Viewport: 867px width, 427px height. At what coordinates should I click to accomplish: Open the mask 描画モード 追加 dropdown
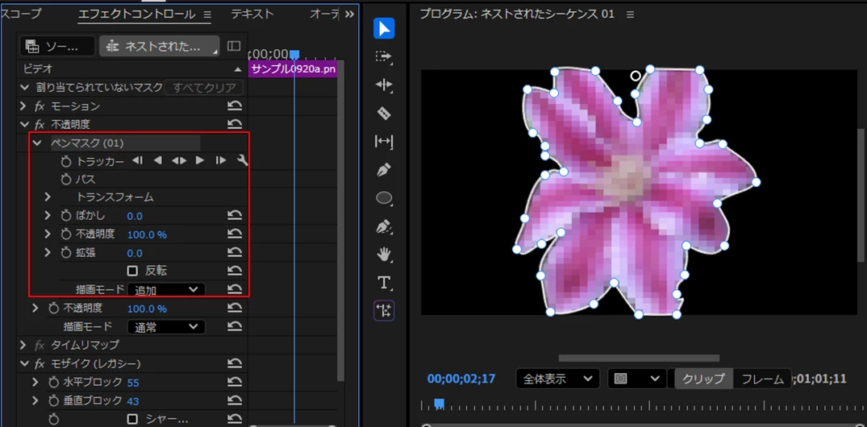[166, 289]
